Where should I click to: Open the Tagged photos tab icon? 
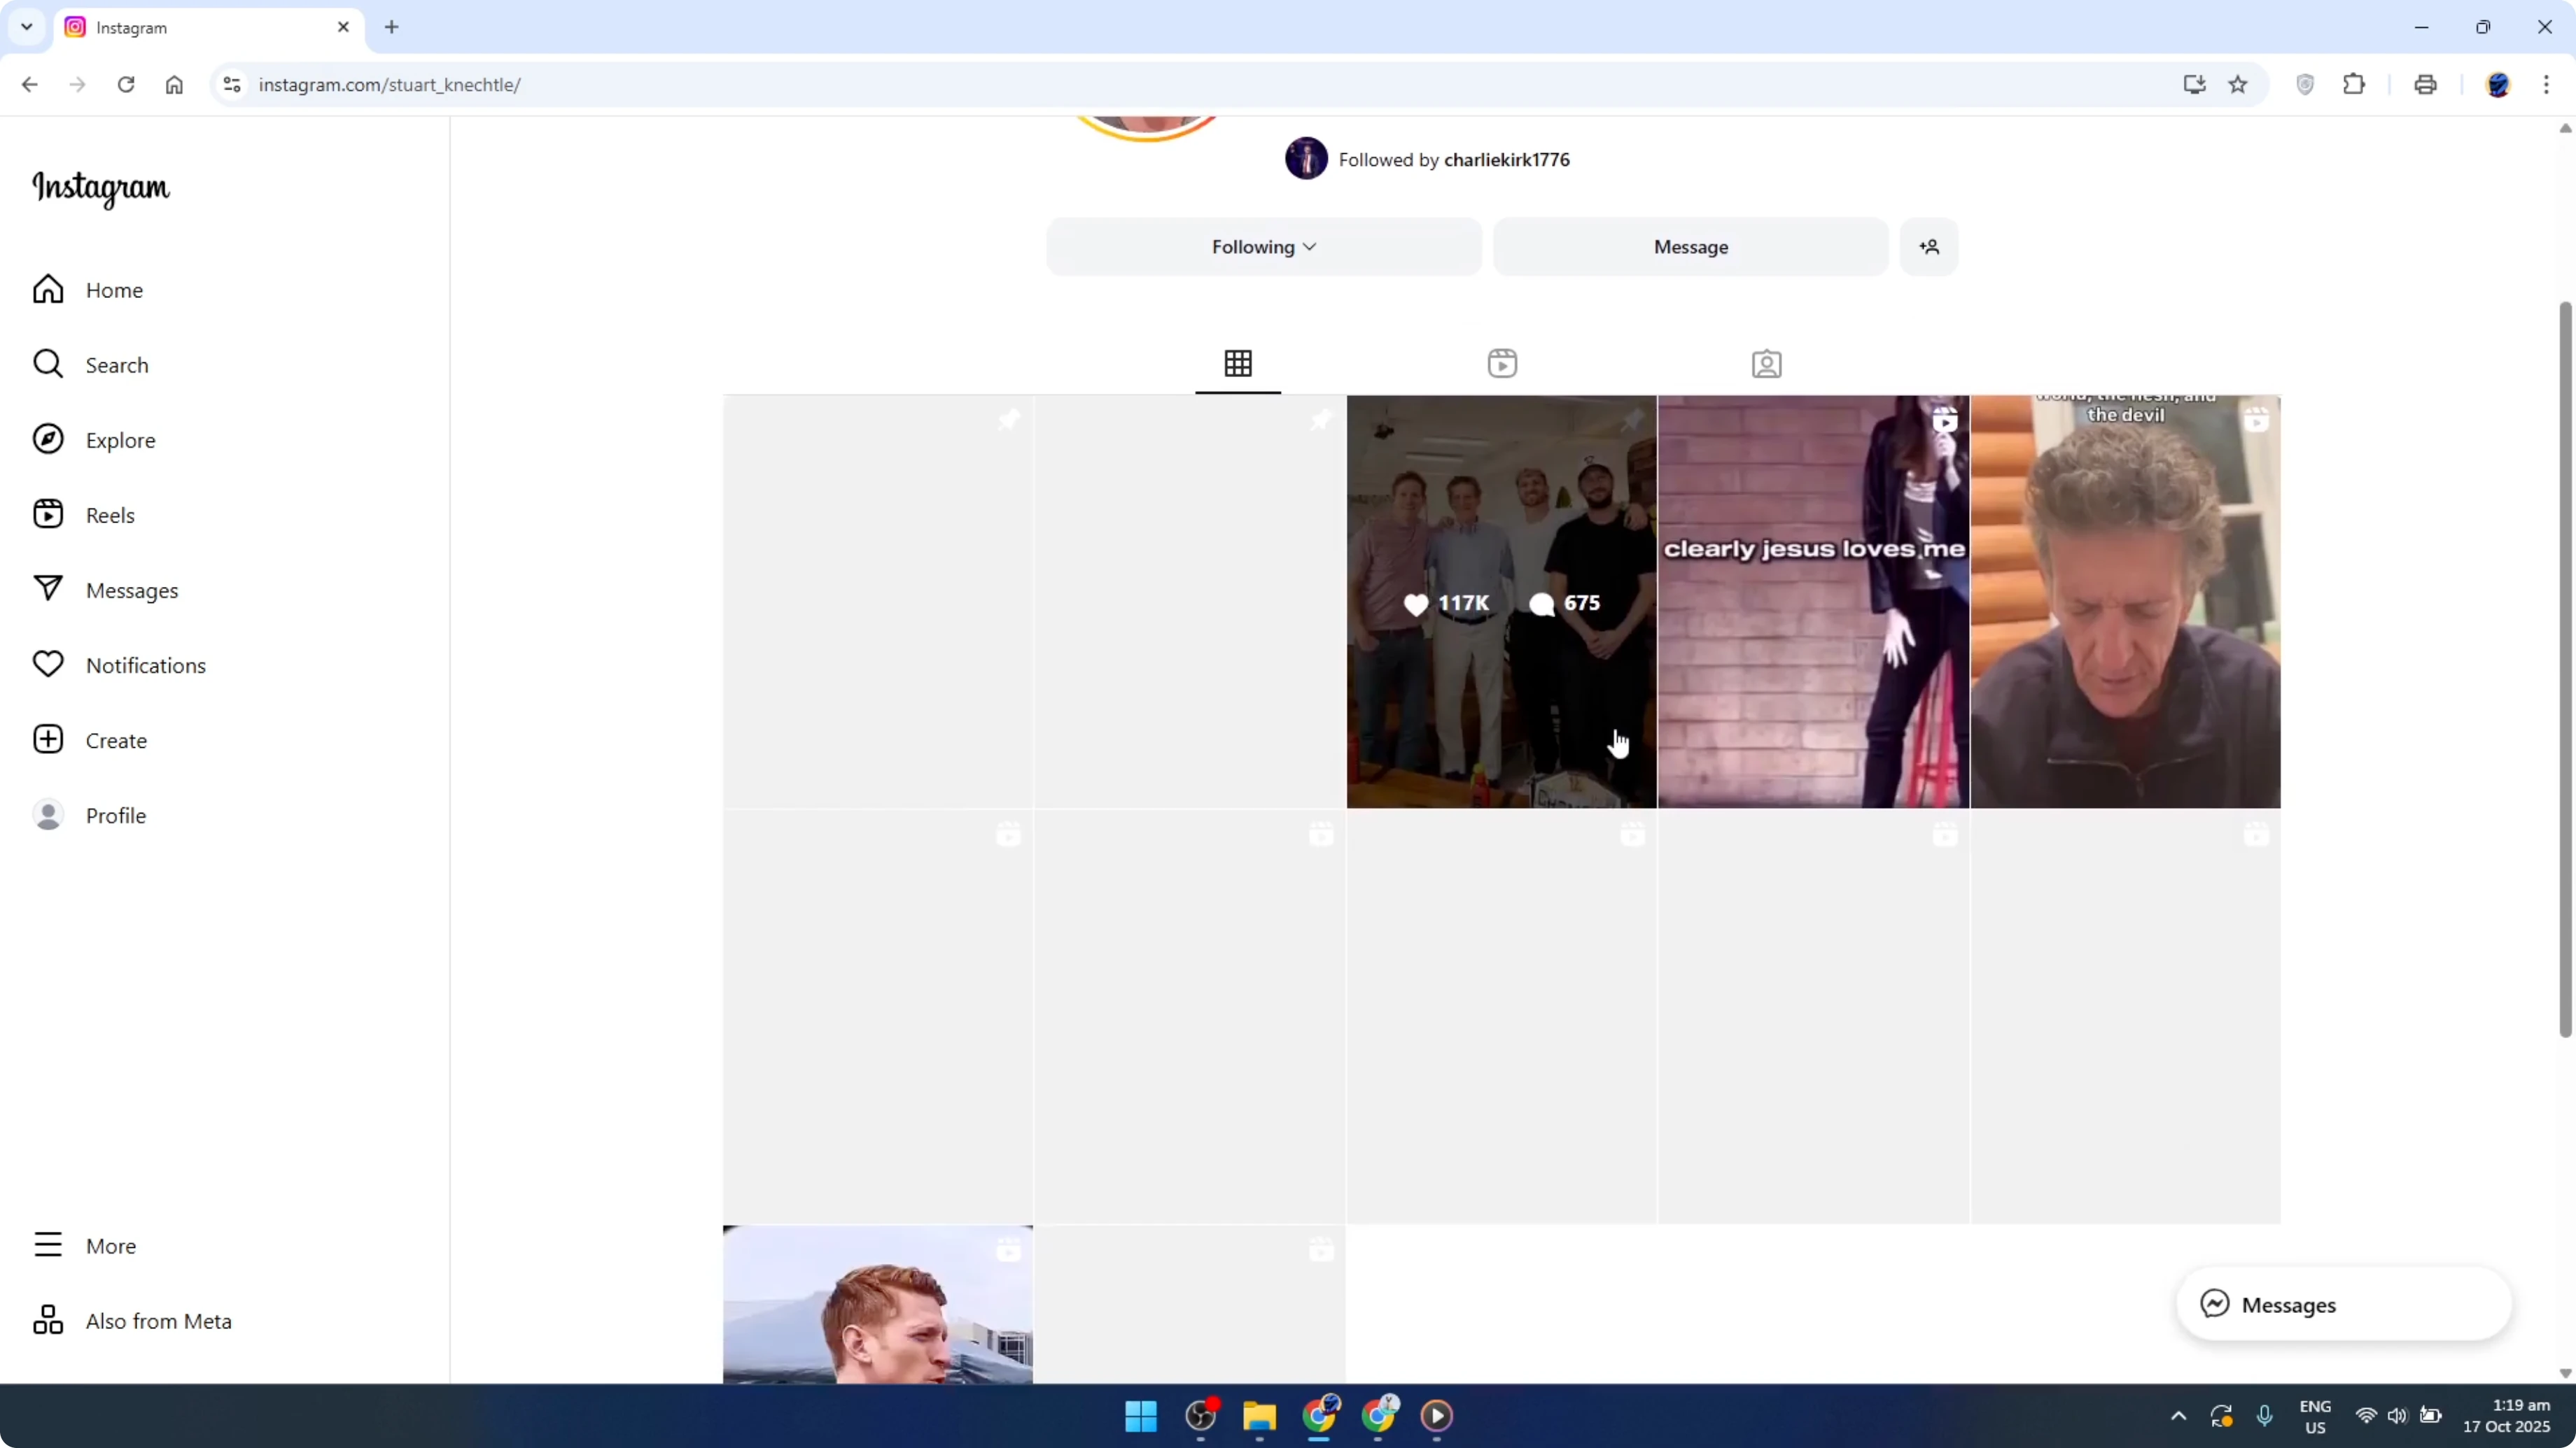pos(1766,364)
